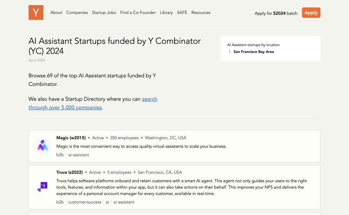Click the b2b tag under Magic
The height and width of the screenshot is (215, 349).
(x=60, y=155)
